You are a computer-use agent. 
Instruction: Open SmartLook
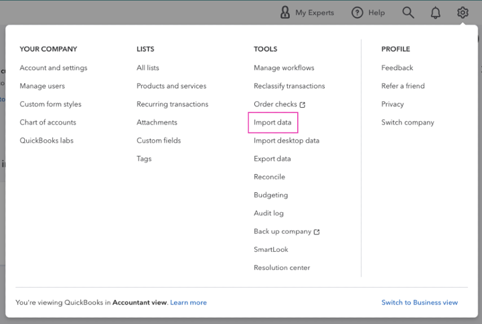(271, 249)
